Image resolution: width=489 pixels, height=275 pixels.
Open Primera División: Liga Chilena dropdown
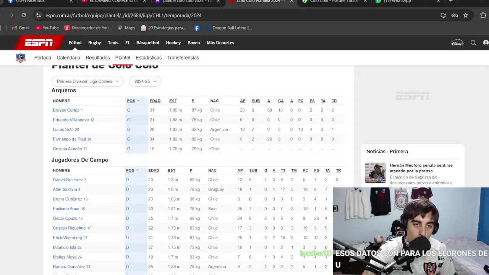pyautogui.click(x=88, y=81)
